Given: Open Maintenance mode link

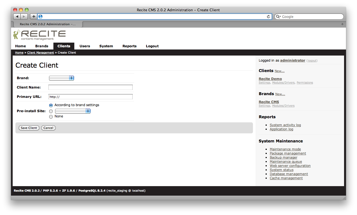Looking at the screenshot, I should point(285,149).
